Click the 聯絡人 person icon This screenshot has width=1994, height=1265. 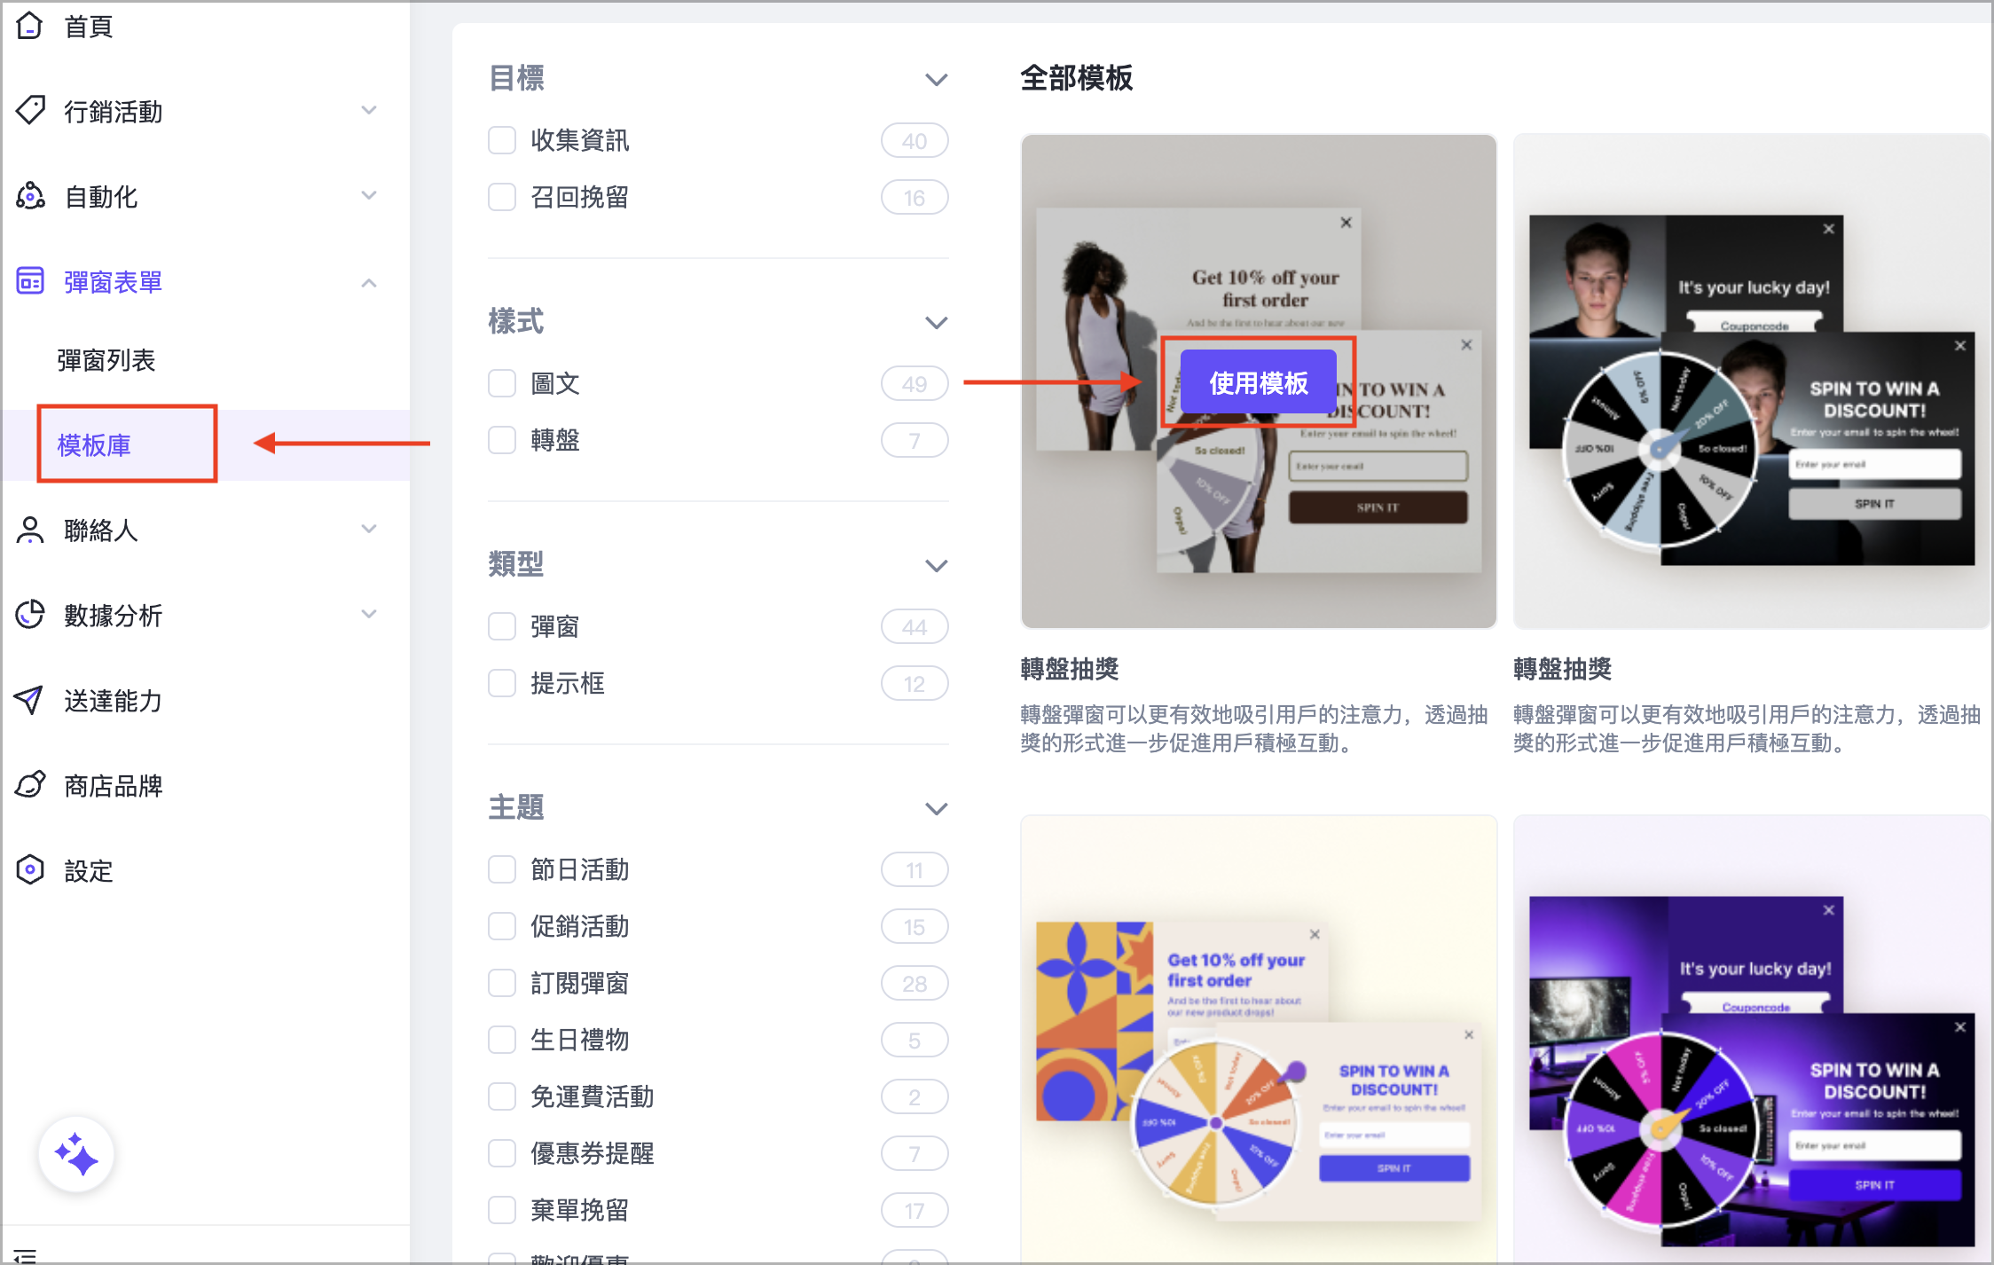coord(30,530)
